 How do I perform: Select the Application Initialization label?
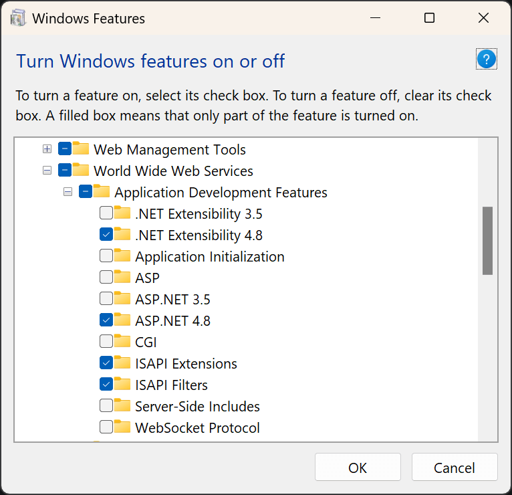pos(210,257)
